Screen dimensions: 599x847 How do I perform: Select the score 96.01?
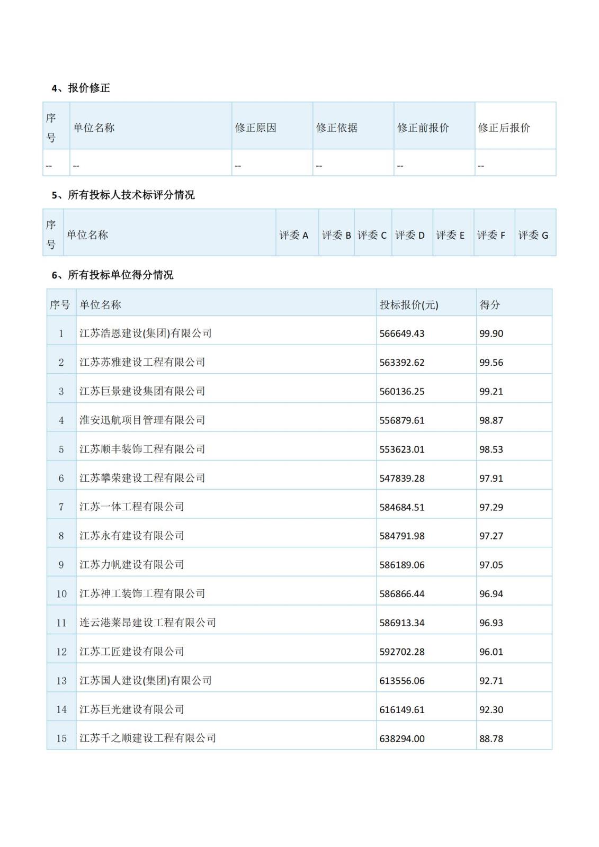[491, 652]
